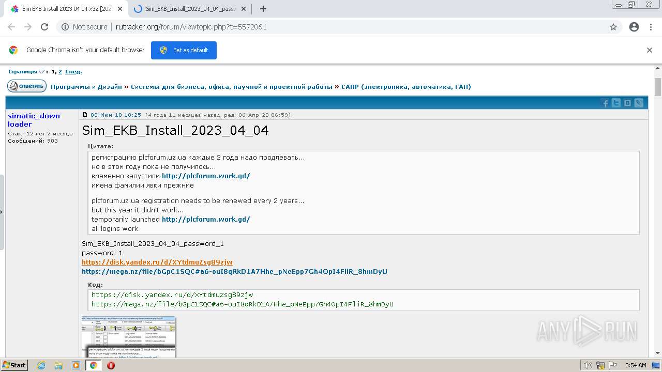Viewport: 662px width, 372px height.
Task: Click the След. next page link
Action: pyautogui.click(x=73, y=72)
